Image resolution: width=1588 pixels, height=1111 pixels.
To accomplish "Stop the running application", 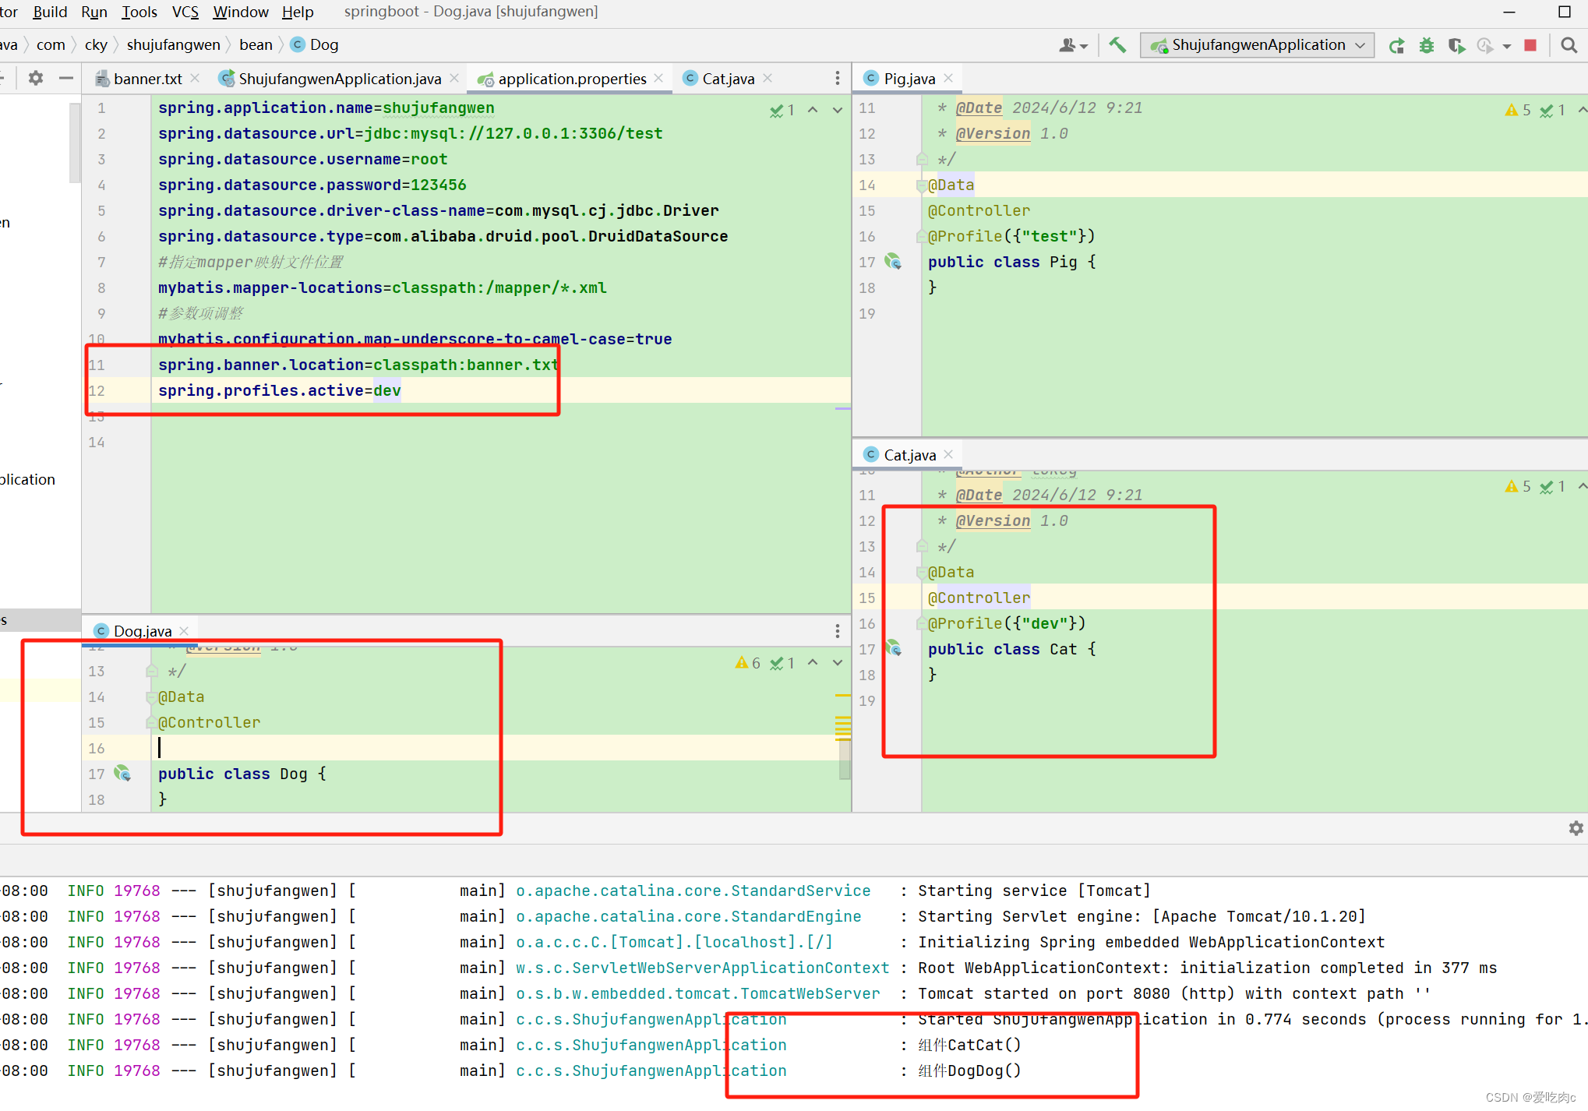I will coord(1530,45).
